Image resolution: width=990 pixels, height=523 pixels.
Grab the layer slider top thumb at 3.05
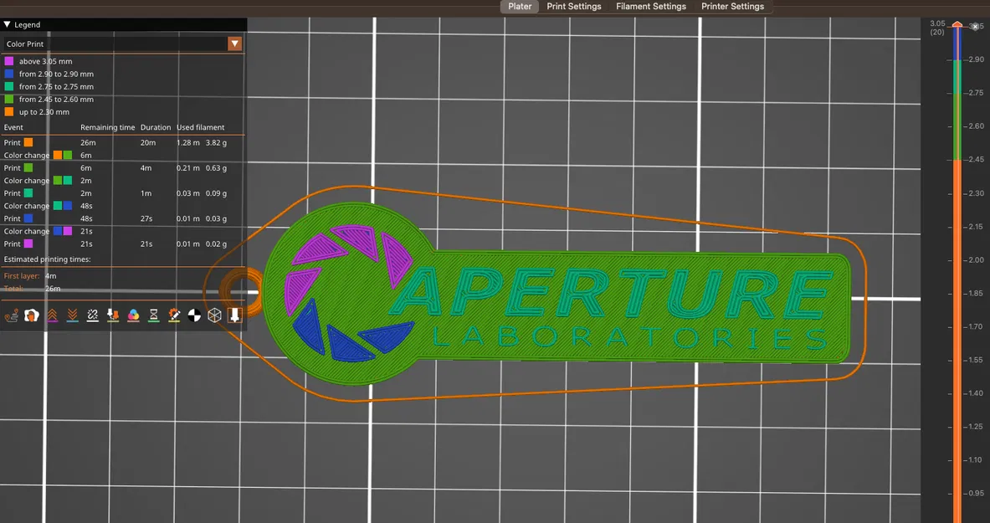coord(957,24)
